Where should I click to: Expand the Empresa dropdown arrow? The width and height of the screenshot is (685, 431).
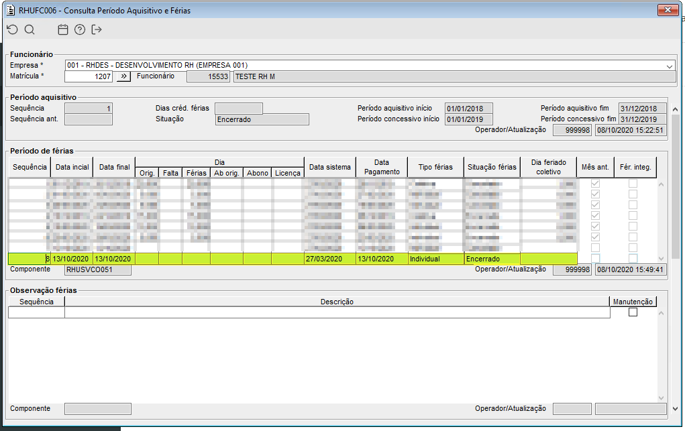[x=670, y=66]
